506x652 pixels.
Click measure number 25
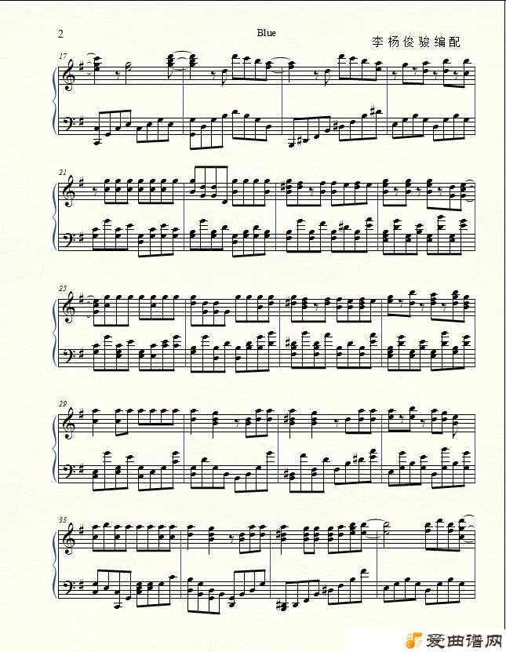63,288
